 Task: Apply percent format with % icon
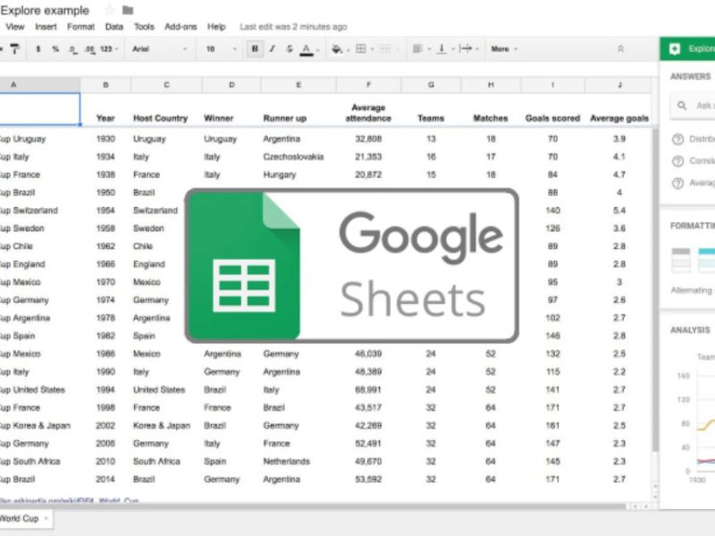55,49
